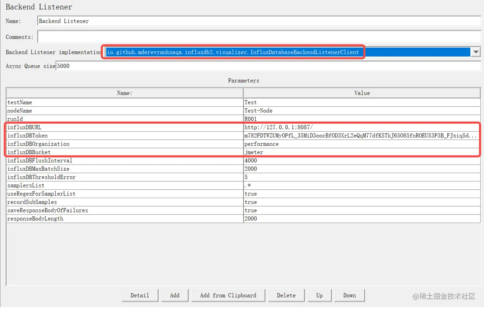
Task: Select the useRegexForSamplerList name cell
Action: point(125,194)
